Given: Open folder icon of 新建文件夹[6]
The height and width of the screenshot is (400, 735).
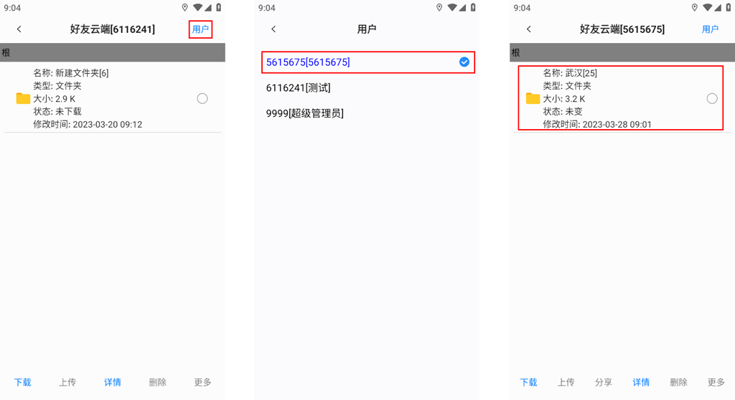Looking at the screenshot, I should (23, 98).
